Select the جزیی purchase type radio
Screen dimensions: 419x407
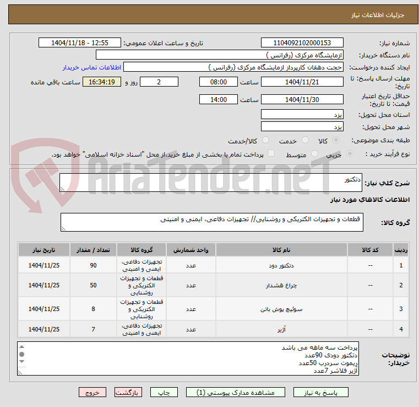350,154
